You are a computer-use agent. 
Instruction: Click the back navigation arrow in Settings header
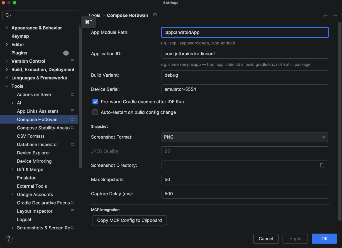click(325, 16)
